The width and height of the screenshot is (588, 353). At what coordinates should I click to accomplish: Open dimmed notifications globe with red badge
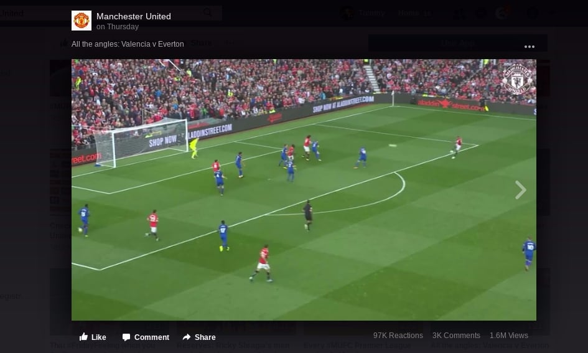pos(503,12)
